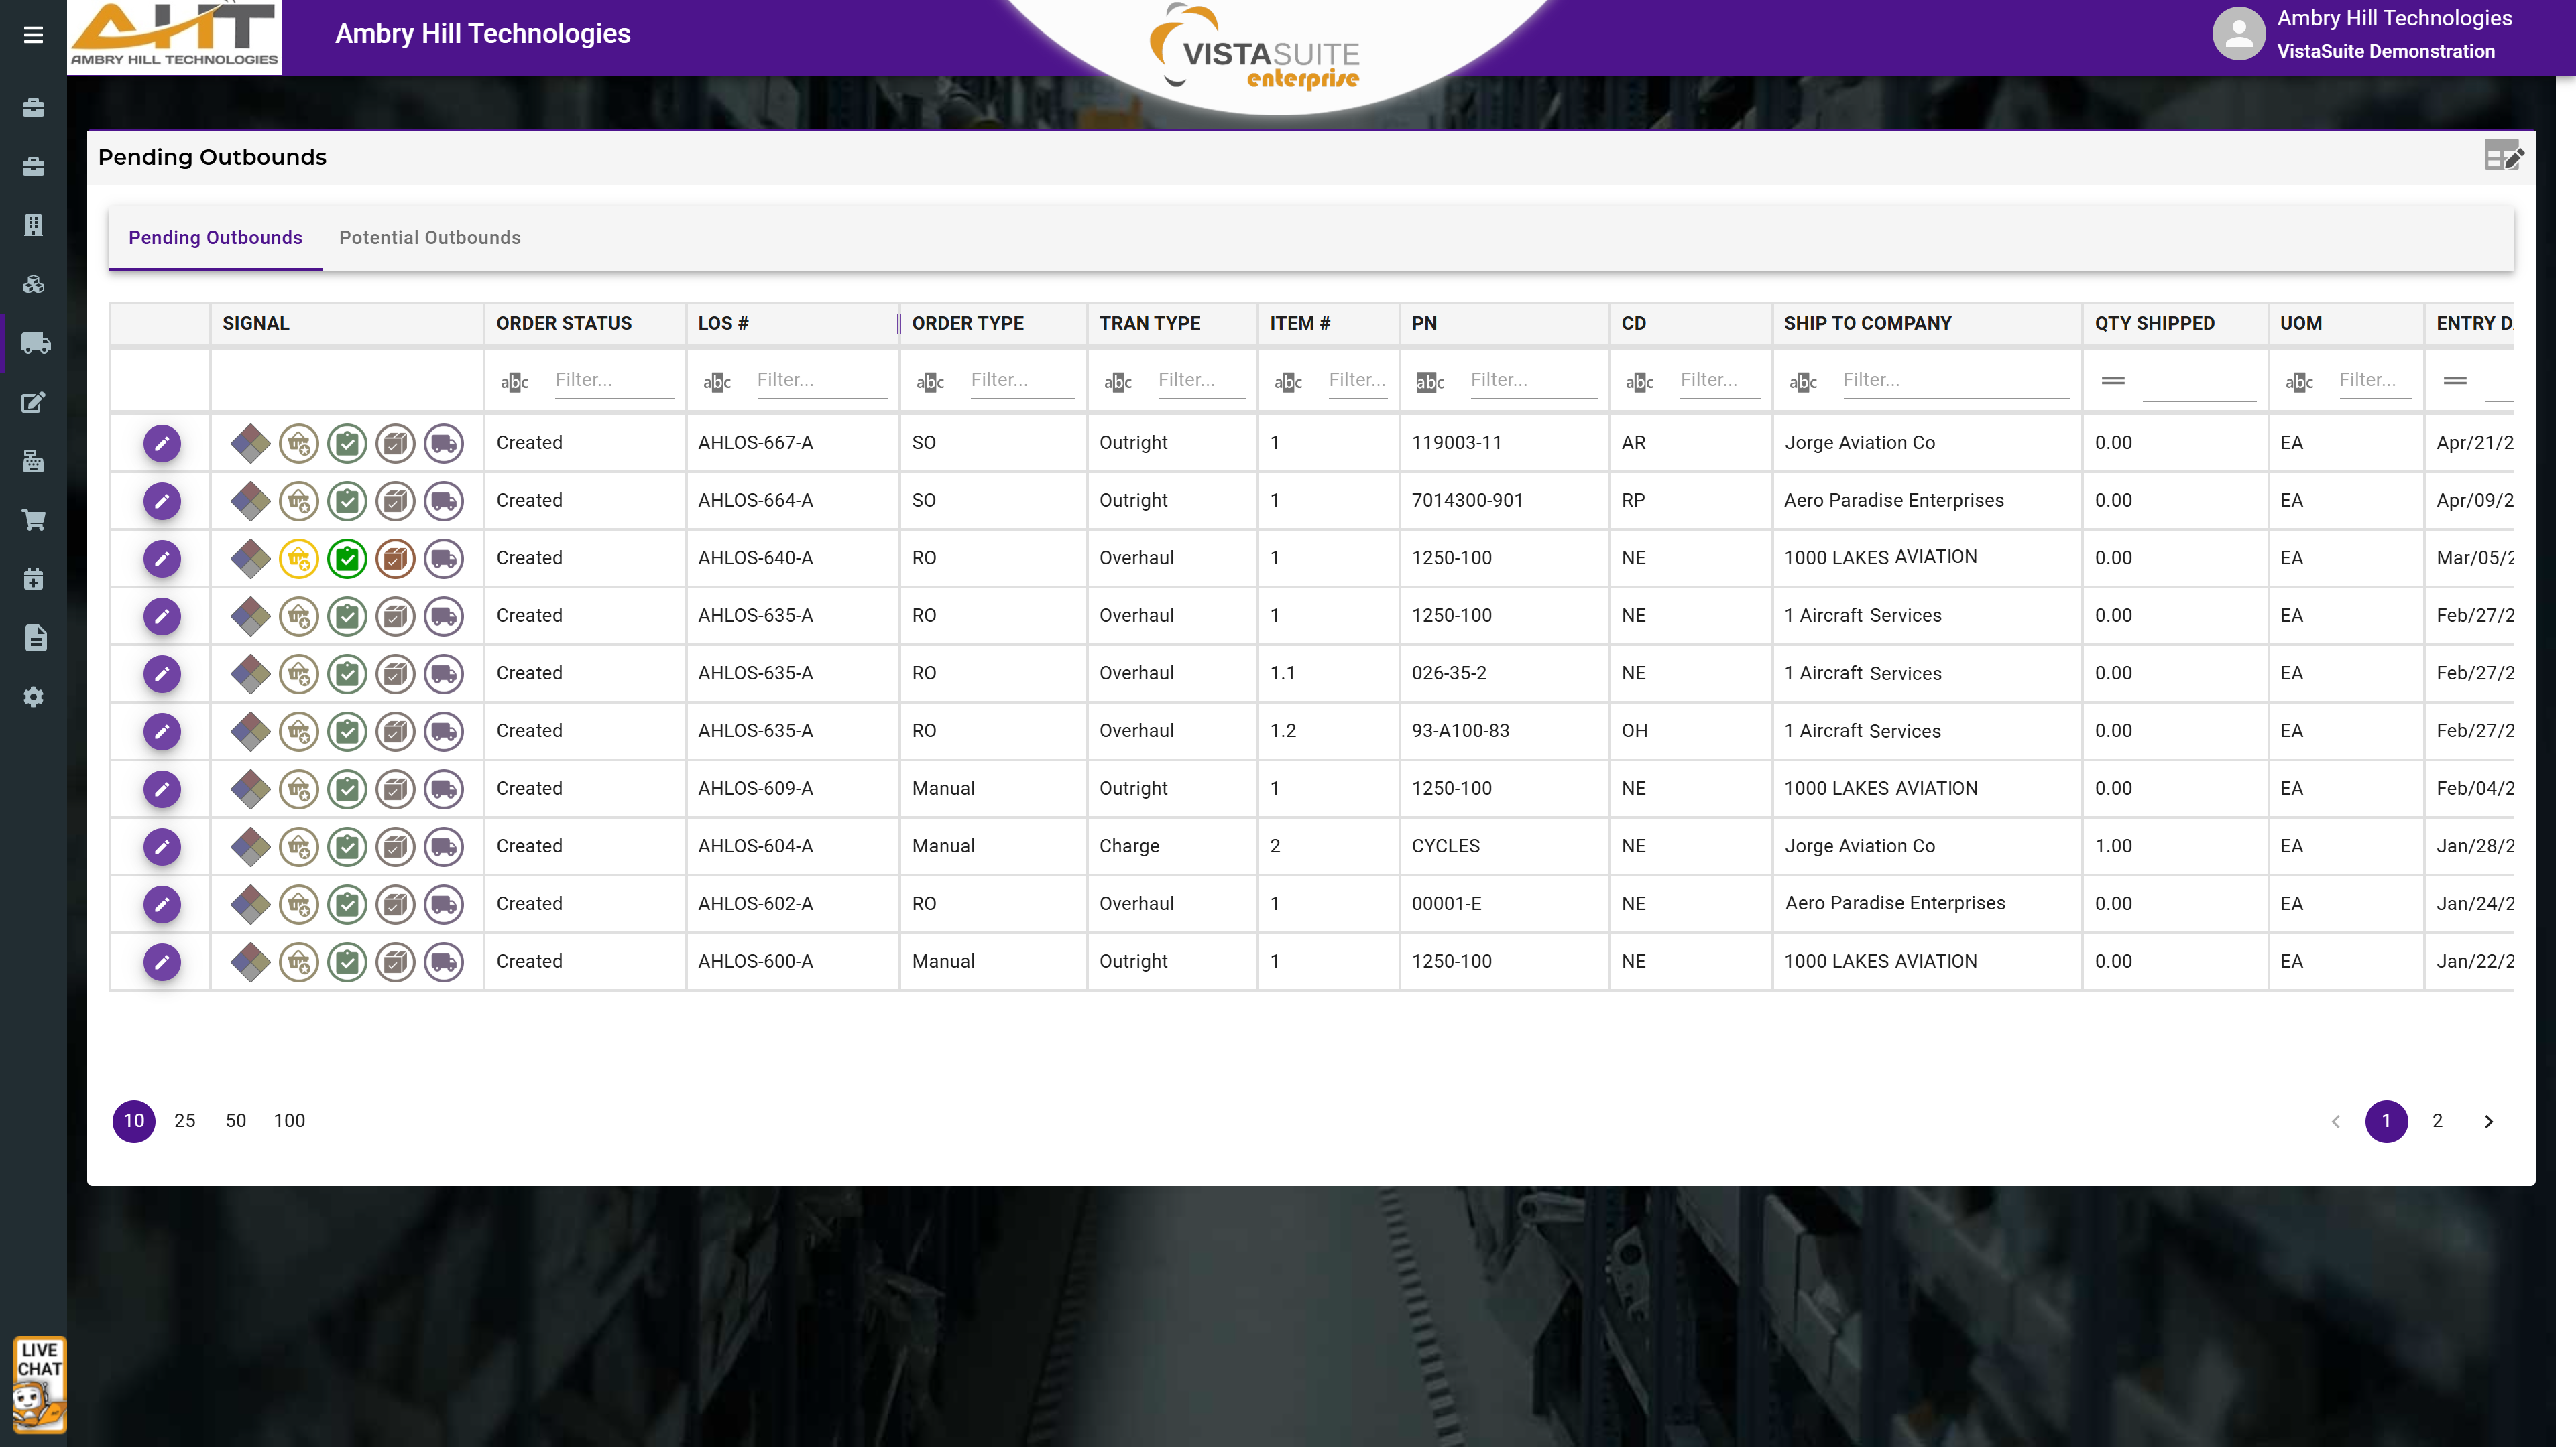Switch to the Potential Outbounds tab

coord(429,238)
